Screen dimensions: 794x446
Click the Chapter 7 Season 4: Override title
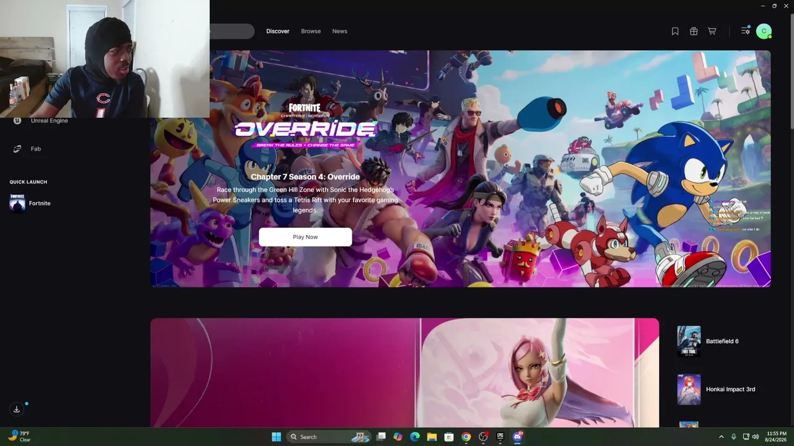tap(305, 177)
